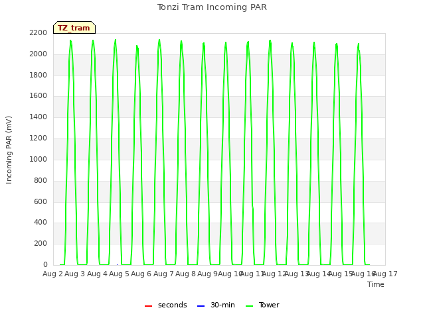
Task: Click the 2000 y-axis tick label
Action: [39, 54]
